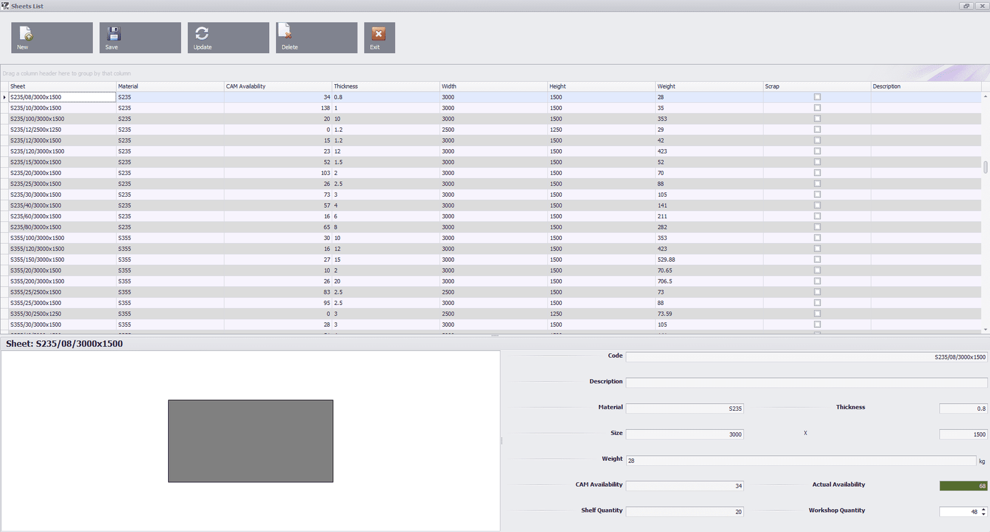This screenshot has width=990, height=532.
Task: Click the Save floppy disk icon
Action: pyautogui.click(x=114, y=33)
